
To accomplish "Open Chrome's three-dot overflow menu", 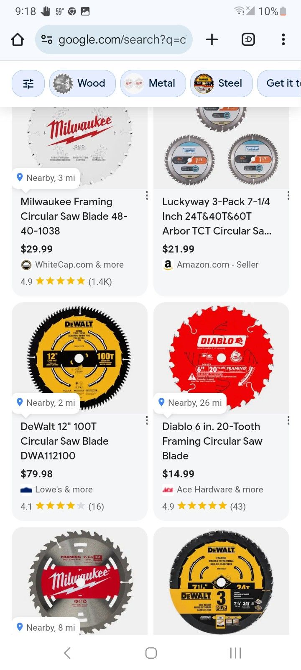I will pos(283,40).
